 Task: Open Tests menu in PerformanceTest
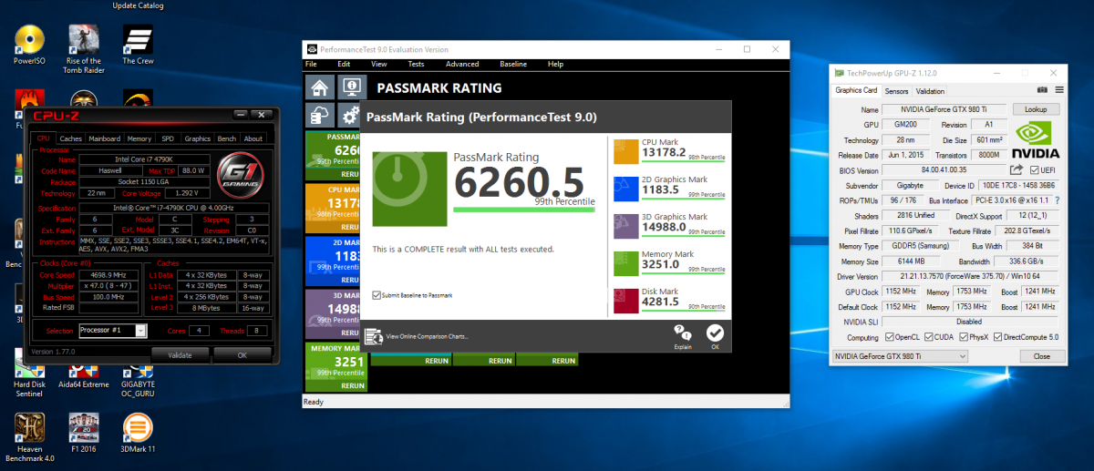[416, 64]
